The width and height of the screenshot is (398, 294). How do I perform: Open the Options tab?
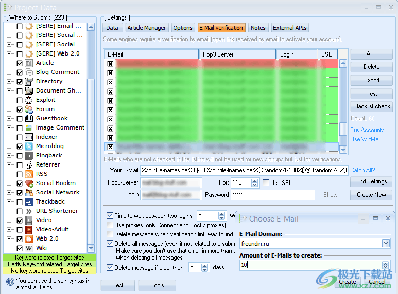point(183,28)
